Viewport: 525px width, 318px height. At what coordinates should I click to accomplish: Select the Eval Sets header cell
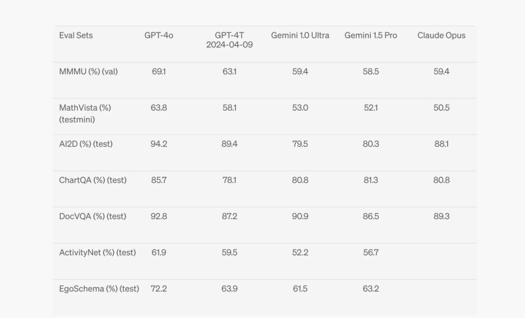[x=76, y=35]
